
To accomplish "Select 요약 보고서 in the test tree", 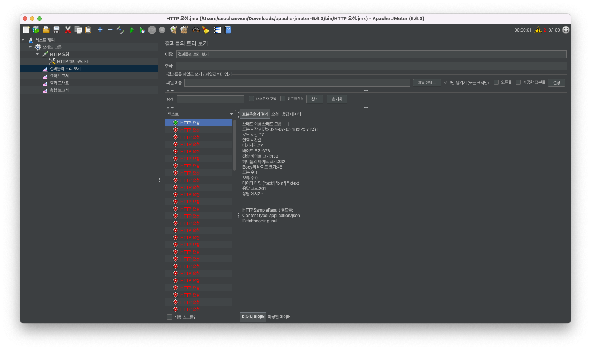I will click(59, 76).
